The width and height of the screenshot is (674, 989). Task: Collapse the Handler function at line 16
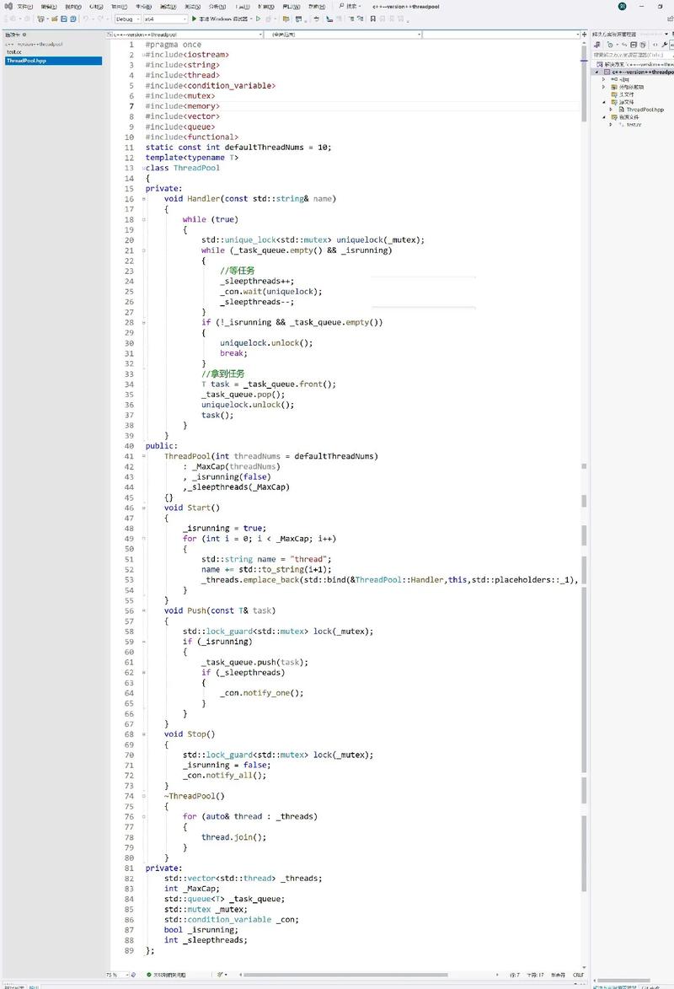[x=143, y=199]
